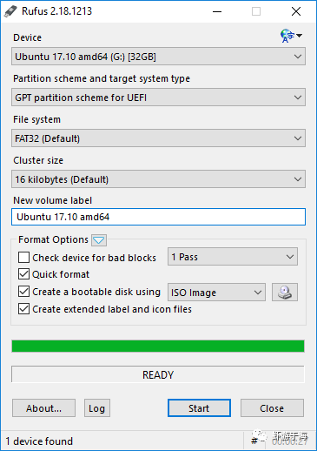Collapse advanced Format Options arrow
Viewport: 317px width, 451px height.
coord(99,240)
